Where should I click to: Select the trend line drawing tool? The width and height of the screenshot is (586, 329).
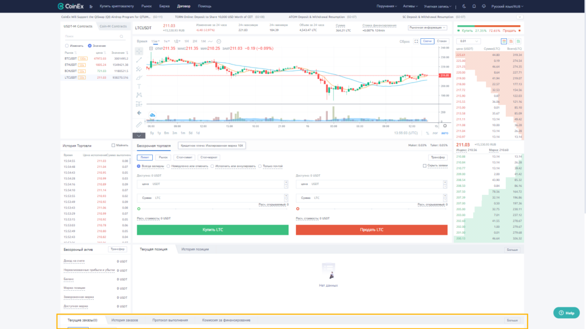(x=140, y=61)
